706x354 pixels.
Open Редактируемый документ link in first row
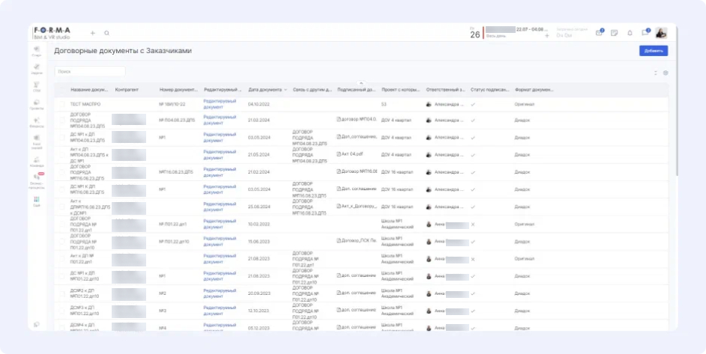click(x=220, y=104)
